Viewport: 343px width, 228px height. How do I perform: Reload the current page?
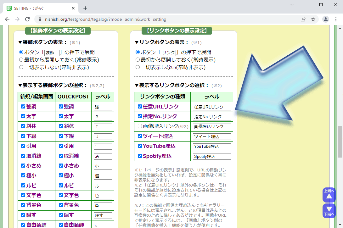pos(27,19)
